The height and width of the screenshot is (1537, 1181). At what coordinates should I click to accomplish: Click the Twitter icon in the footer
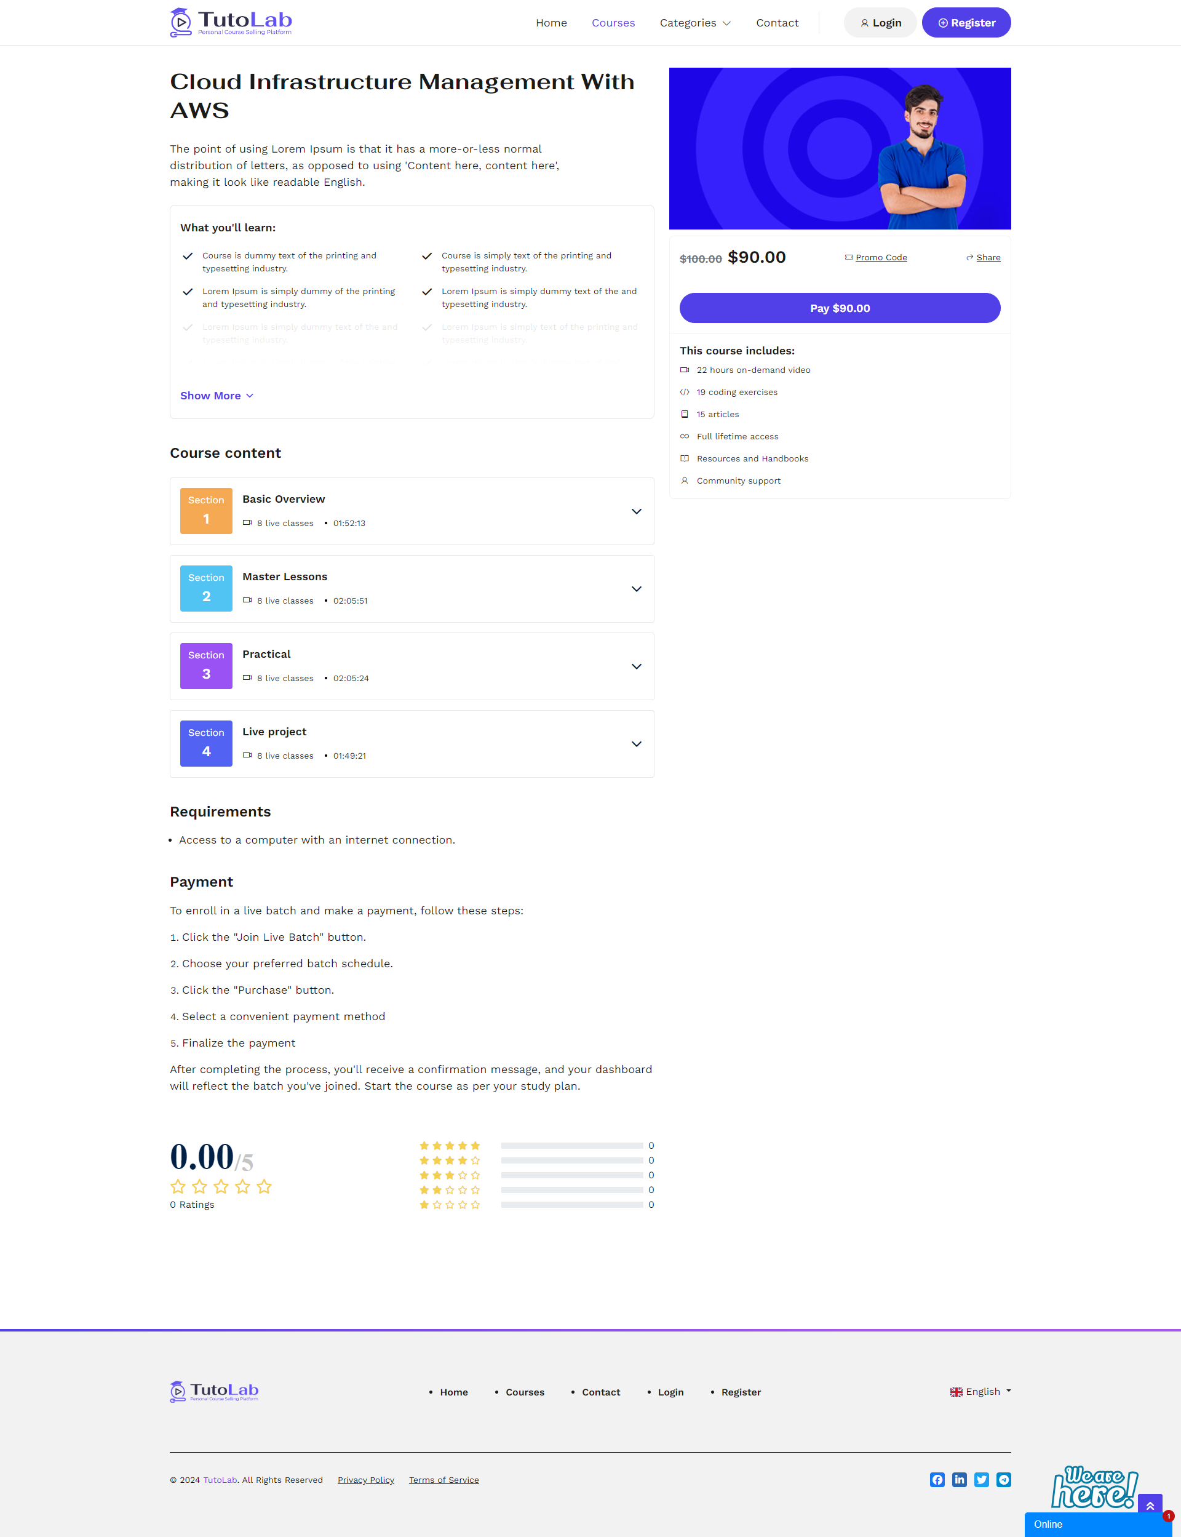(x=981, y=1479)
